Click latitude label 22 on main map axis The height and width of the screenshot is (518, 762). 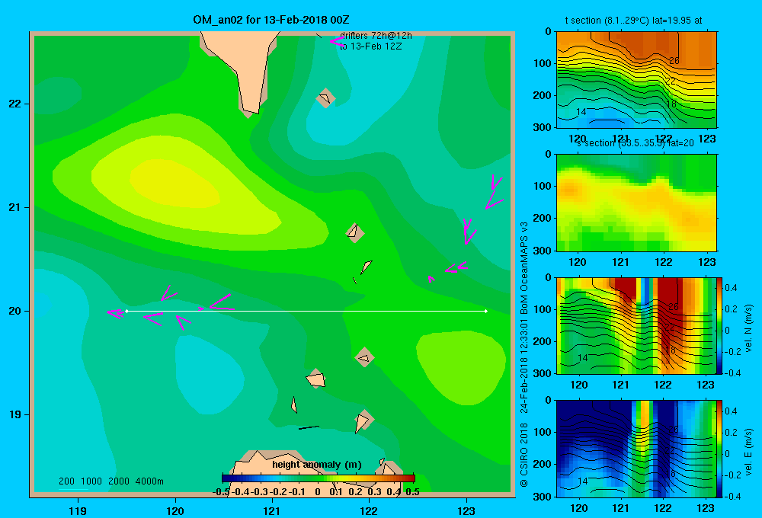tap(15, 104)
